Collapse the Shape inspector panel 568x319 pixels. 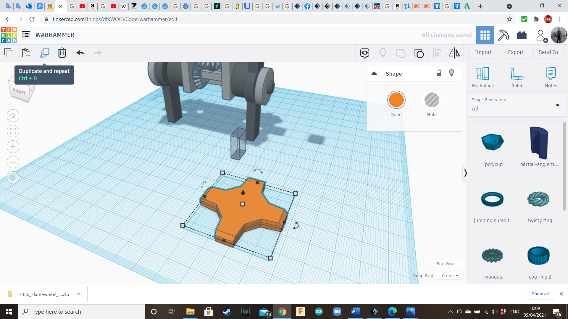pyautogui.click(x=374, y=74)
